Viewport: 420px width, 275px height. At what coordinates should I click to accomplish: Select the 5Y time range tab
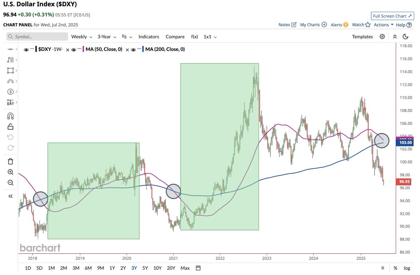(x=145, y=268)
